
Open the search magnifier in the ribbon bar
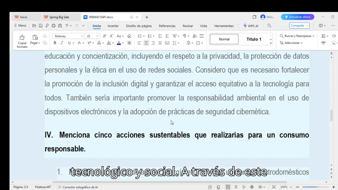[269, 26]
